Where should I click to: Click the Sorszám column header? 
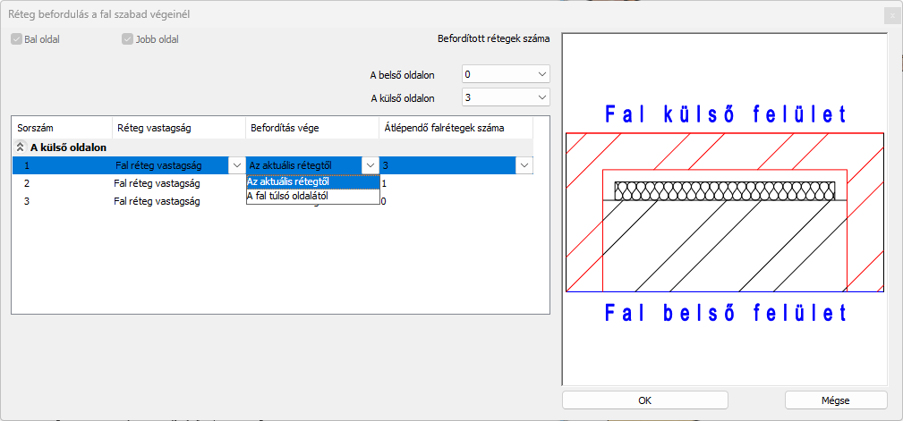(61, 128)
